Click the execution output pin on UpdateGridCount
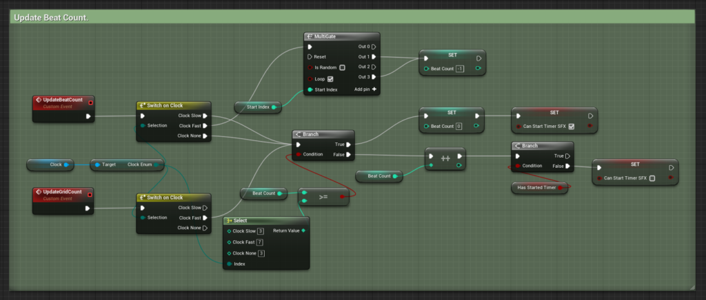Image resolution: width=706 pixels, height=300 pixels. 88,207
